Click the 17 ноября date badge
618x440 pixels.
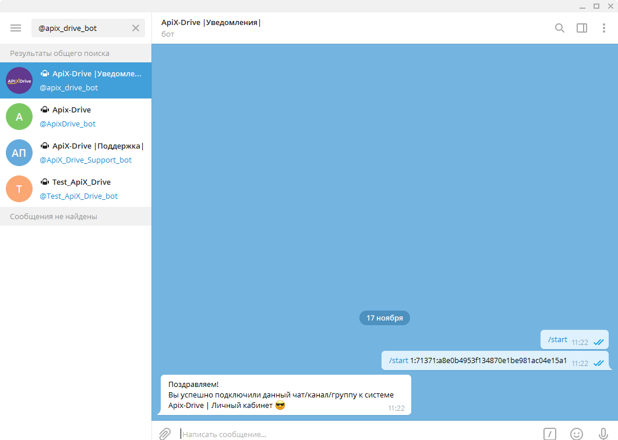(384, 318)
